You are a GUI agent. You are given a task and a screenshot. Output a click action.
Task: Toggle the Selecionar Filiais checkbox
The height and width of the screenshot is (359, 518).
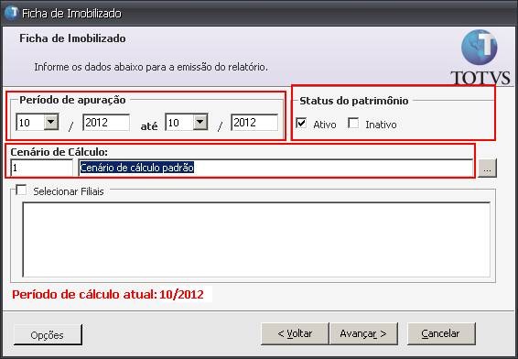21,190
